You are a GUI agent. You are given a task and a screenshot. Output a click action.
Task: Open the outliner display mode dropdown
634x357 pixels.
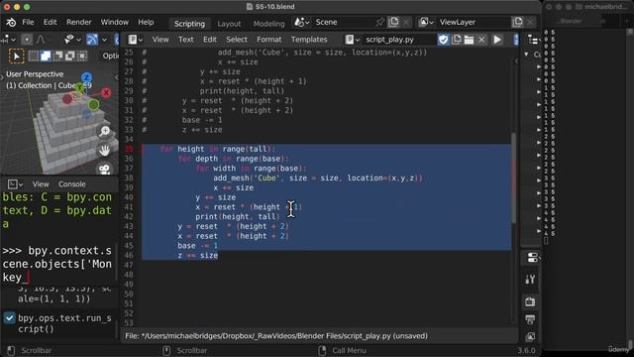point(533,40)
